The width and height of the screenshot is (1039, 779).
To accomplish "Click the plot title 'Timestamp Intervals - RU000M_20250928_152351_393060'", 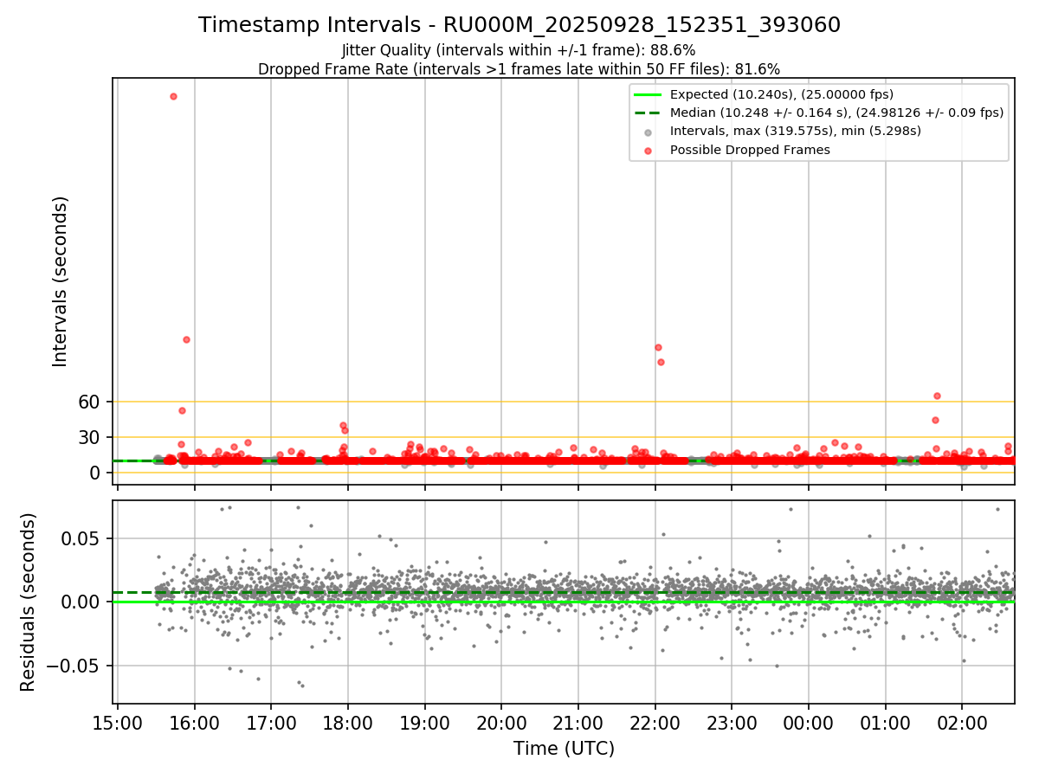I will 519,25.
